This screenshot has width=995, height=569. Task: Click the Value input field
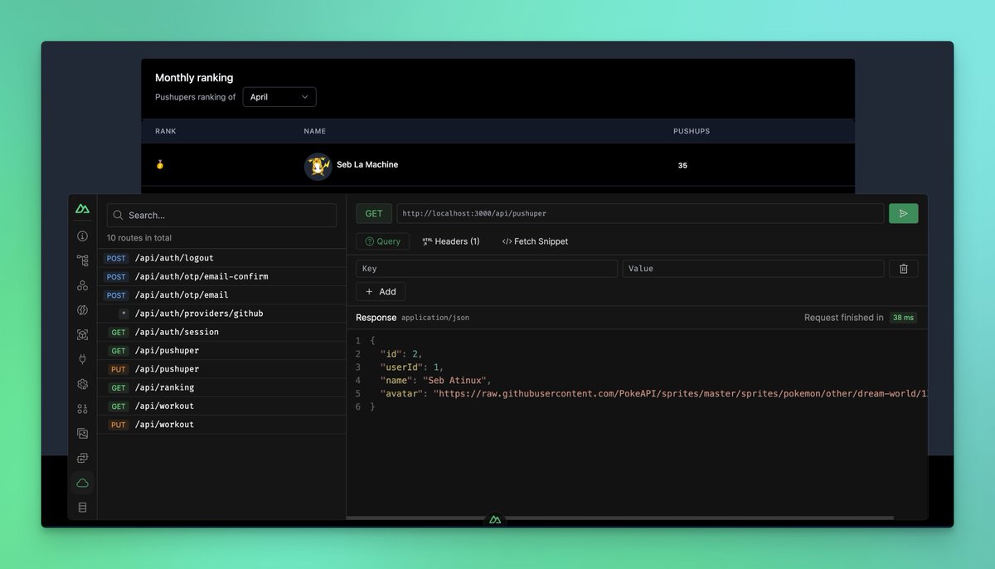[x=753, y=269]
